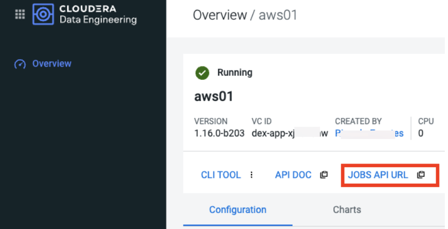This screenshot has width=448, height=229.
Task: Click the Cloudera logo icon
Action: tap(43, 14)
